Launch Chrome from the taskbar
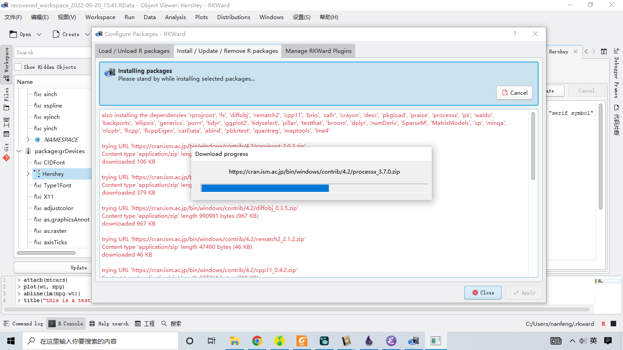 [x=257, y=341]
